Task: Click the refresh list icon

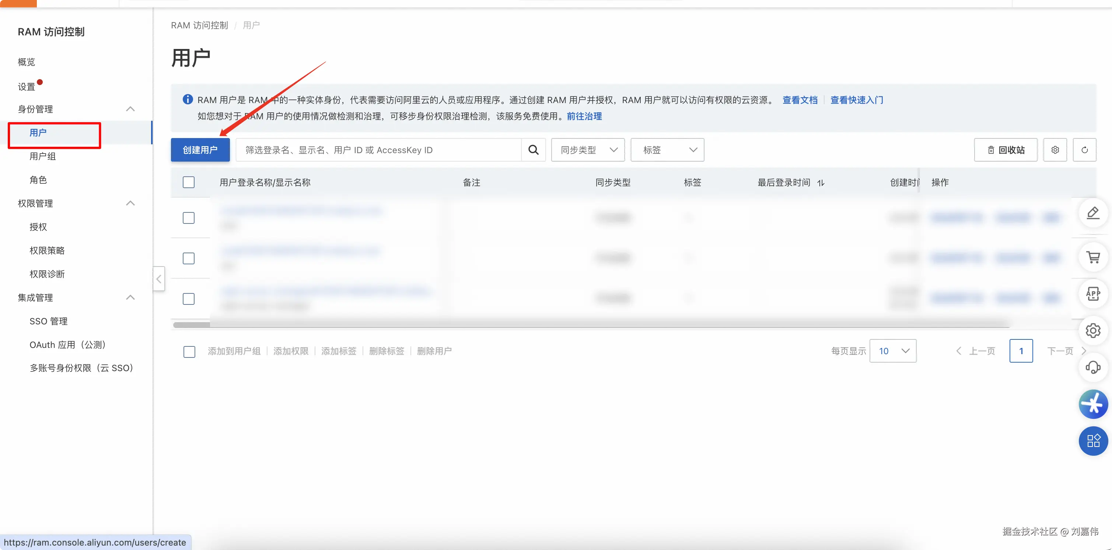Action: tap(1084, 150)
